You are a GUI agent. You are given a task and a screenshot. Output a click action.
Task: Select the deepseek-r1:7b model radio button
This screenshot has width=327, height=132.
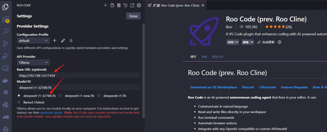point(99,96)
